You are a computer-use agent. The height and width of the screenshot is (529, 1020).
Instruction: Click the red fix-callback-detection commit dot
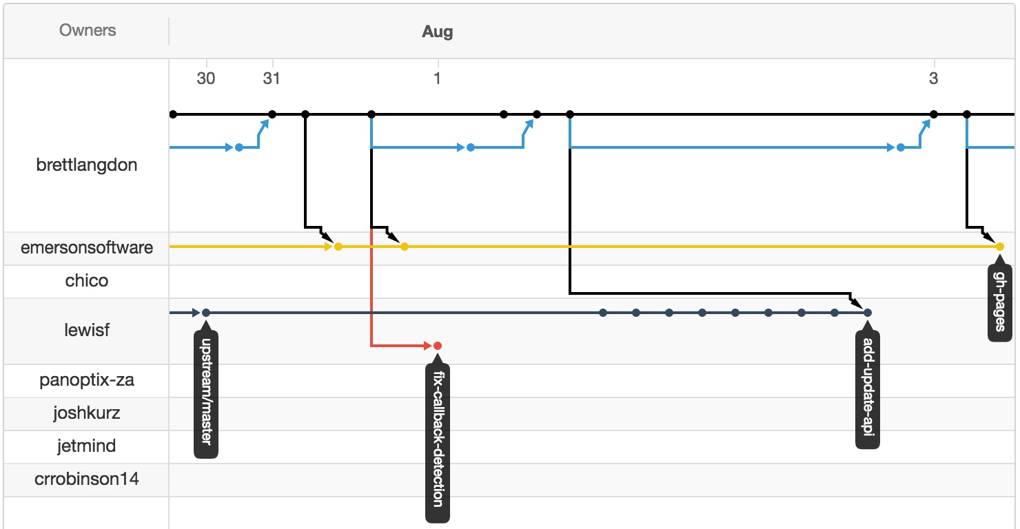438,346
